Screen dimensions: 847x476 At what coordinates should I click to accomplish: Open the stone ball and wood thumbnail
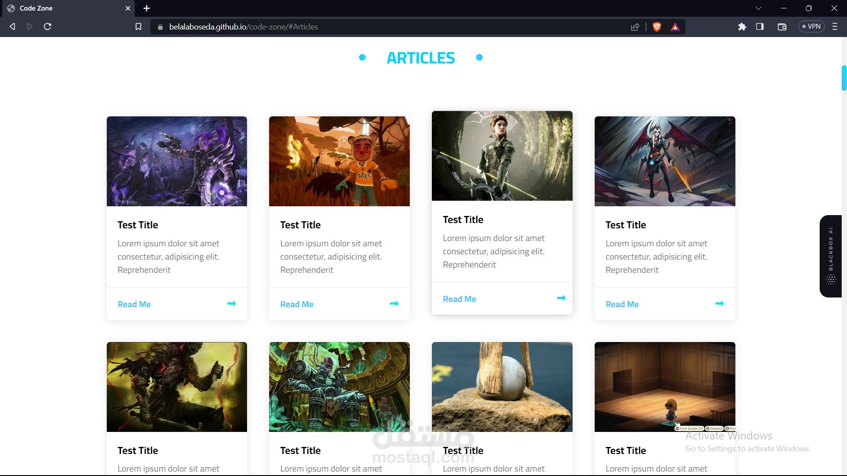[502, 387]
